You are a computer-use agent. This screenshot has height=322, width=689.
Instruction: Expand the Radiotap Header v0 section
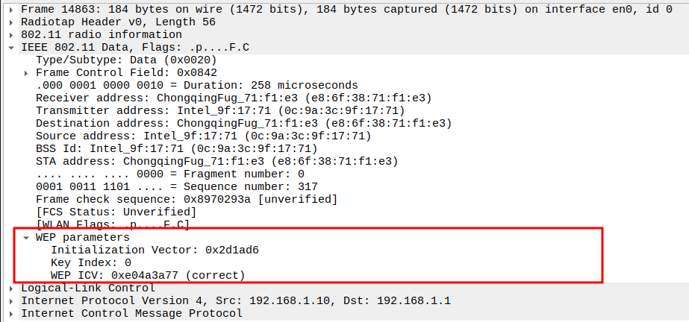12,22
